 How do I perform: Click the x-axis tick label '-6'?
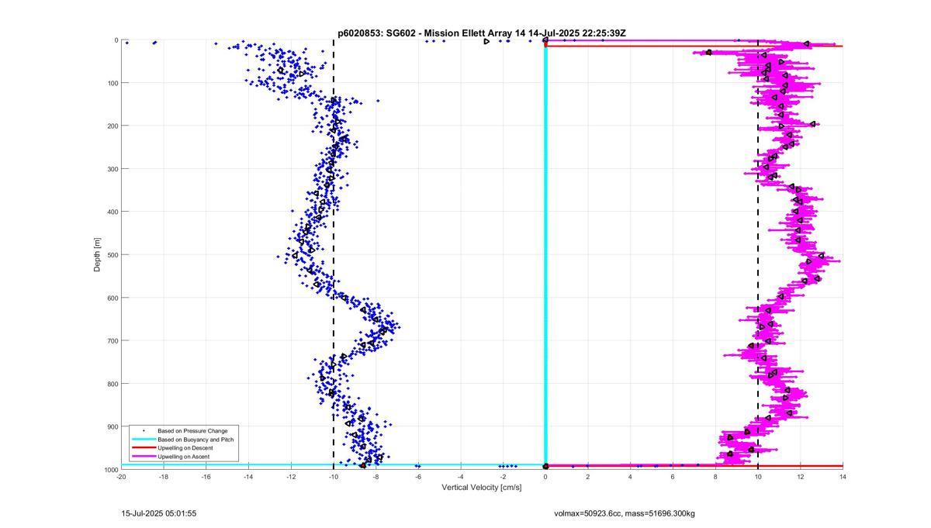click(x=418, y=477)
